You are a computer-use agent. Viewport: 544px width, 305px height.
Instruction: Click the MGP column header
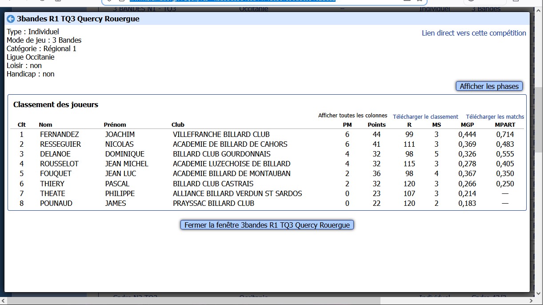(x=467, y=125)
